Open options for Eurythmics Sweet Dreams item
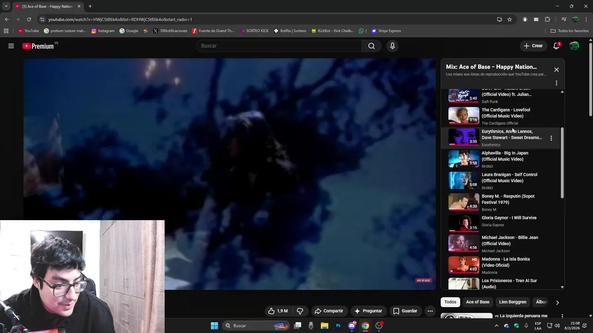 coord(551,138)
